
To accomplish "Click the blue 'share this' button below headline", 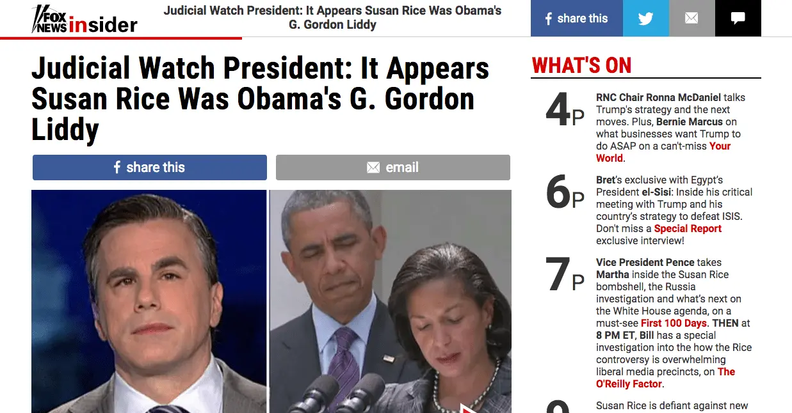I will (x=149, y=168).
